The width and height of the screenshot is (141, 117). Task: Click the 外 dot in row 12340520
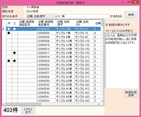(9, 61)
